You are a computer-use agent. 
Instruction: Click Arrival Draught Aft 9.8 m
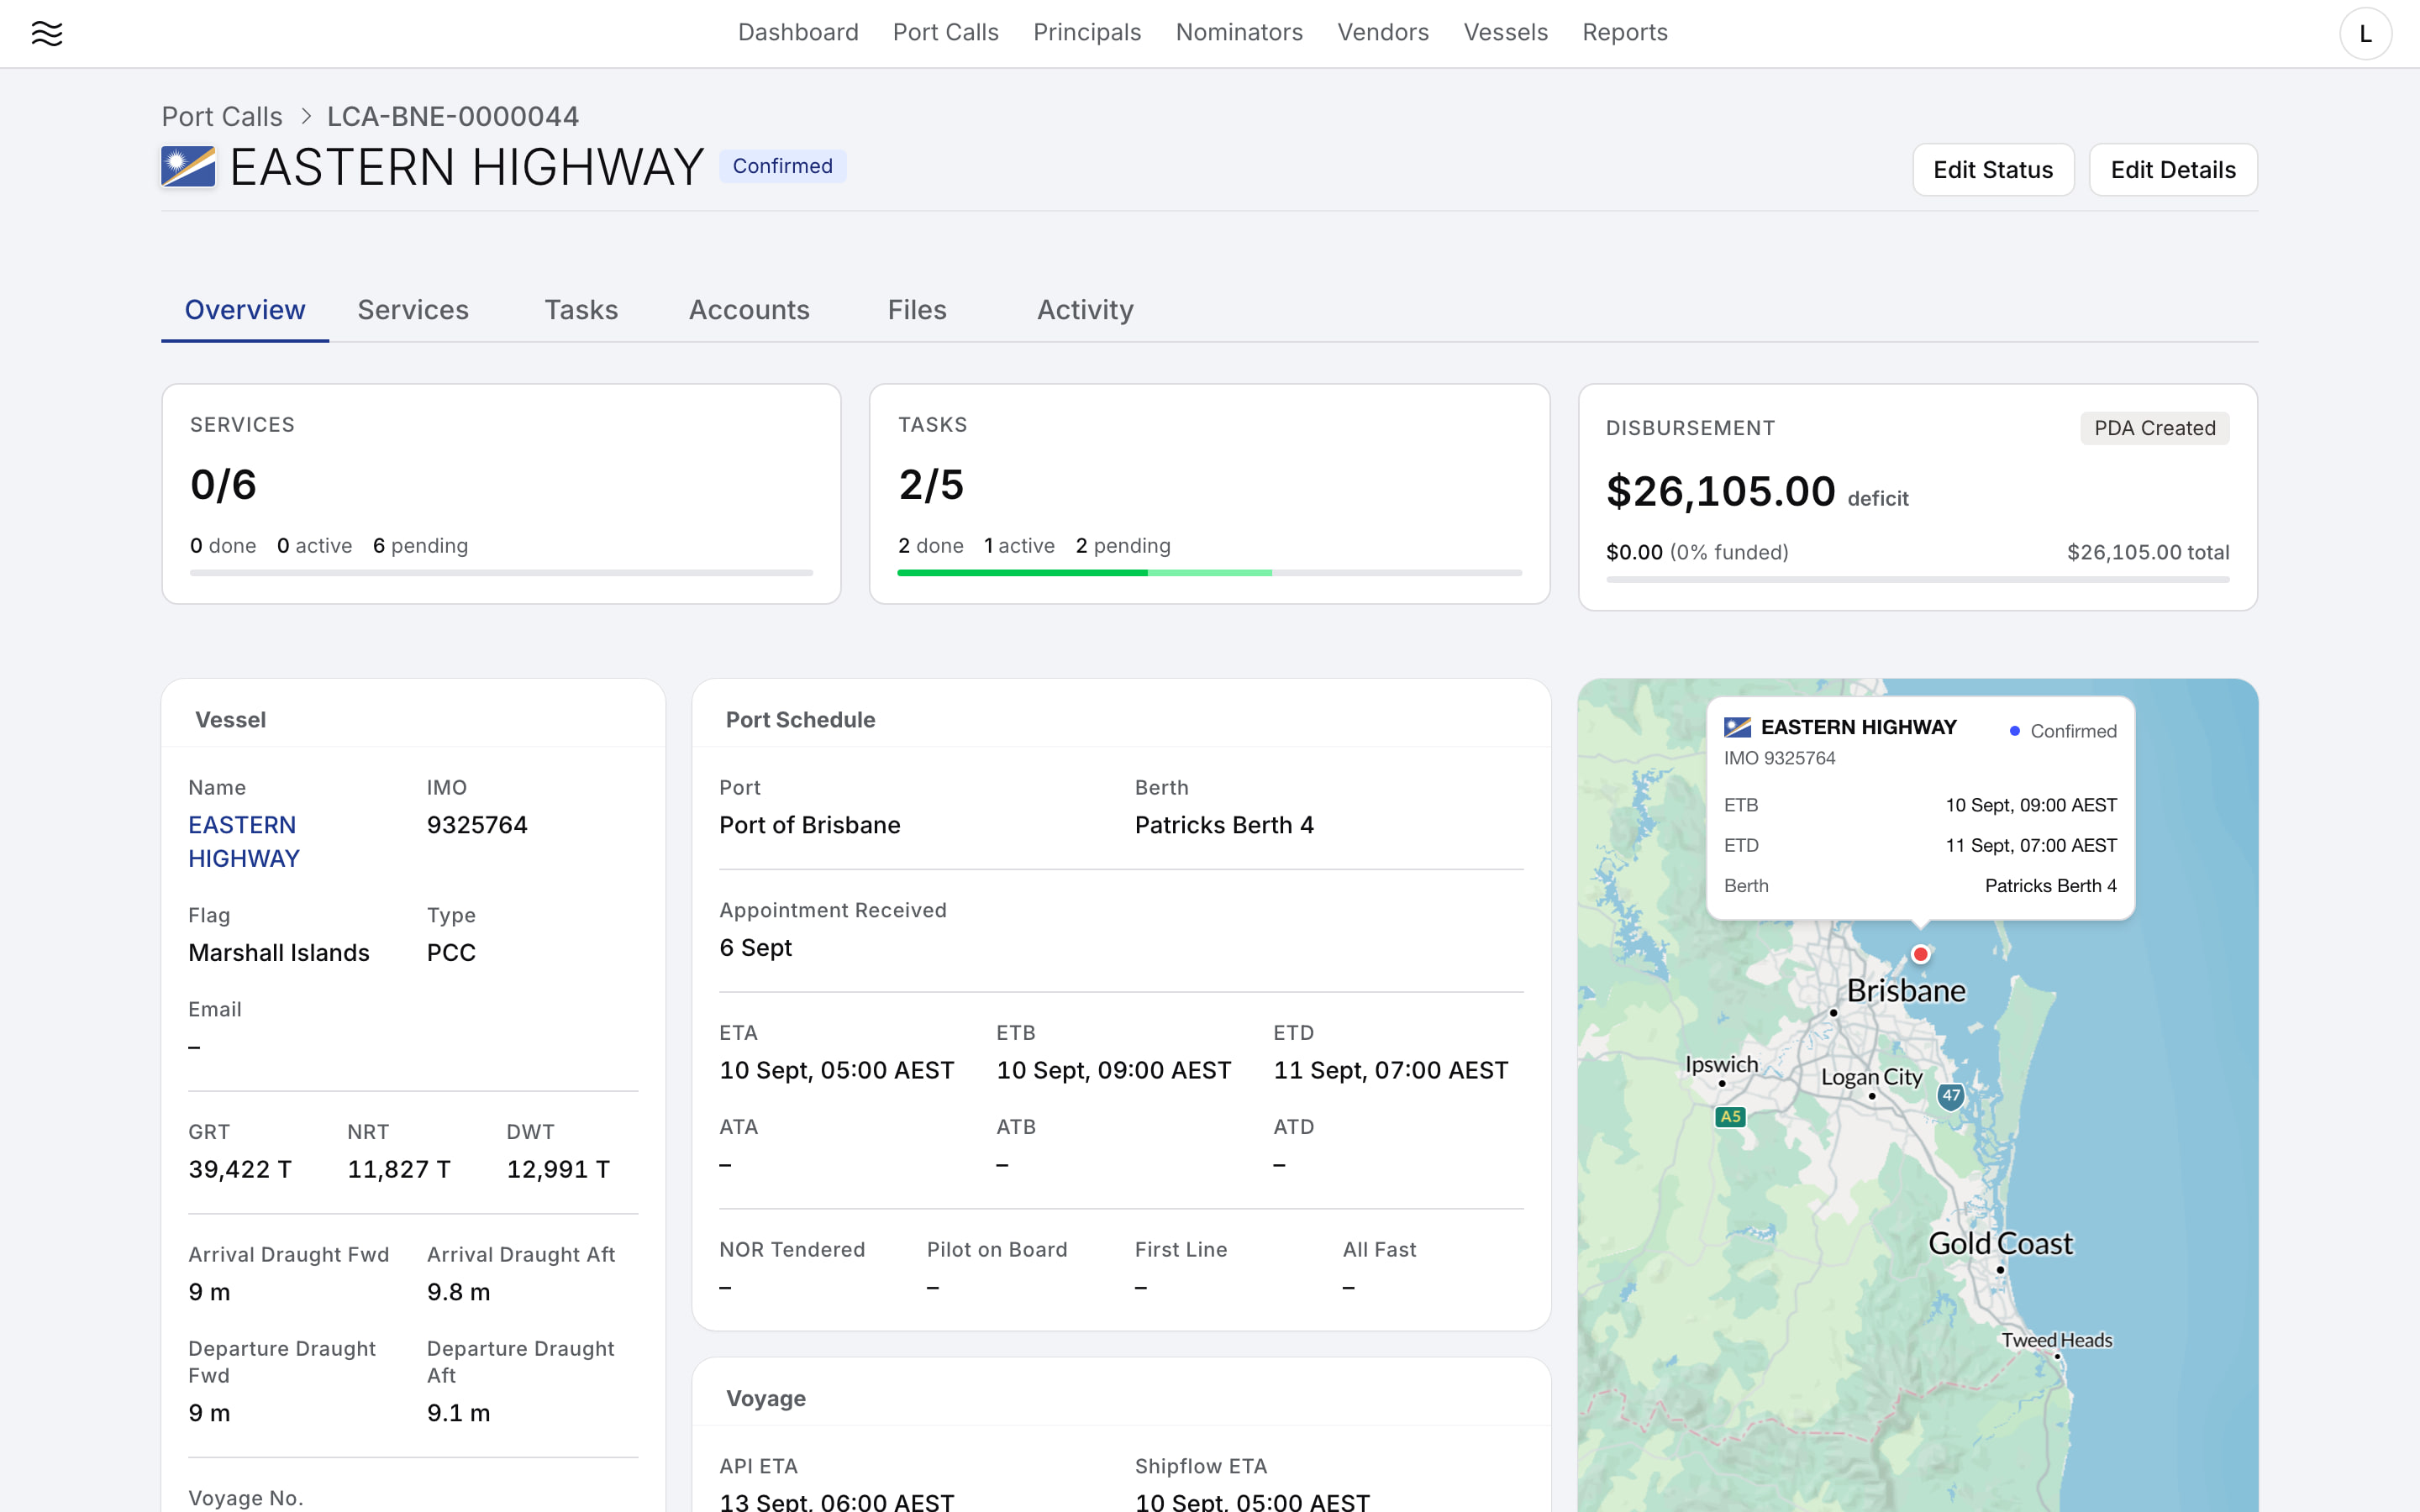(x=459, y=1293)
